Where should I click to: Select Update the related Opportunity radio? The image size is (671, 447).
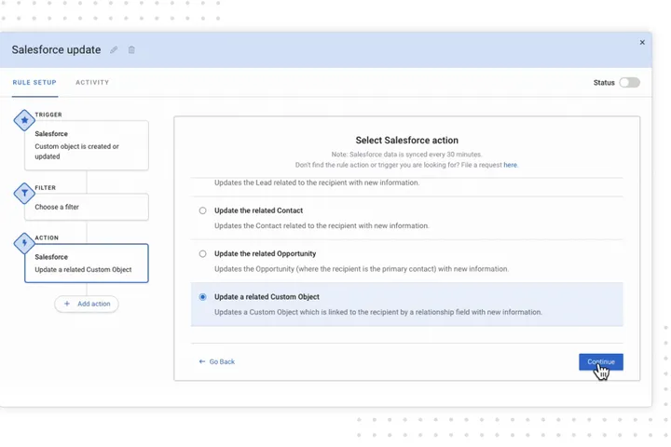click(x=202, y=253)
